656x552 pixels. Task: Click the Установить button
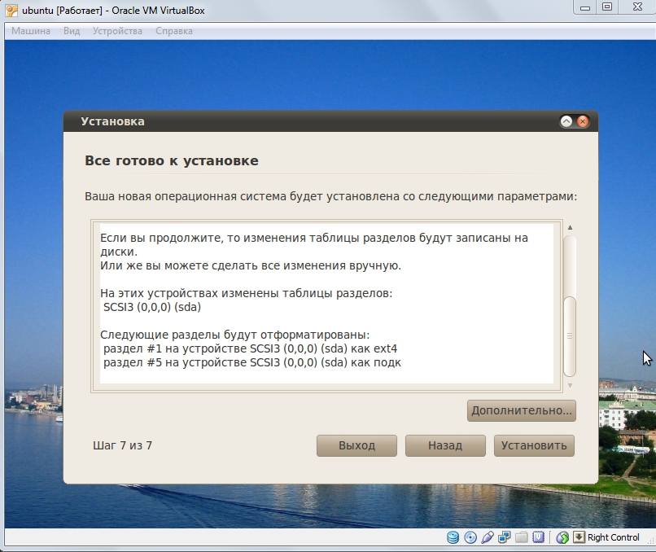[534, 445]
